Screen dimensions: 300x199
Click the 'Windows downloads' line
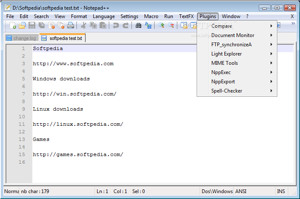pyautogui.click(x=61, y=79)
